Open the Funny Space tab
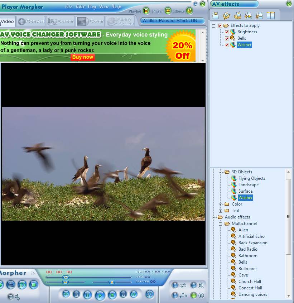294x303 pixels. point(120,21)
